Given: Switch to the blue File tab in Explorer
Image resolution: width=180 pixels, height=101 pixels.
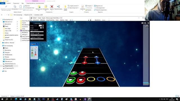Looking at the screenshot, I should 3,3.
